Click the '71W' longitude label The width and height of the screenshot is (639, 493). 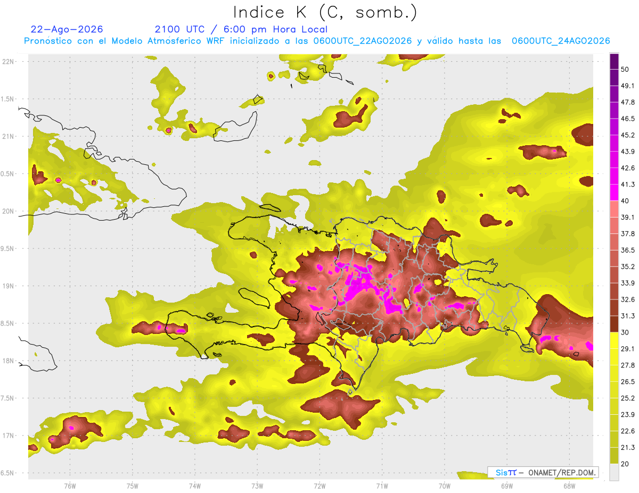382,486
